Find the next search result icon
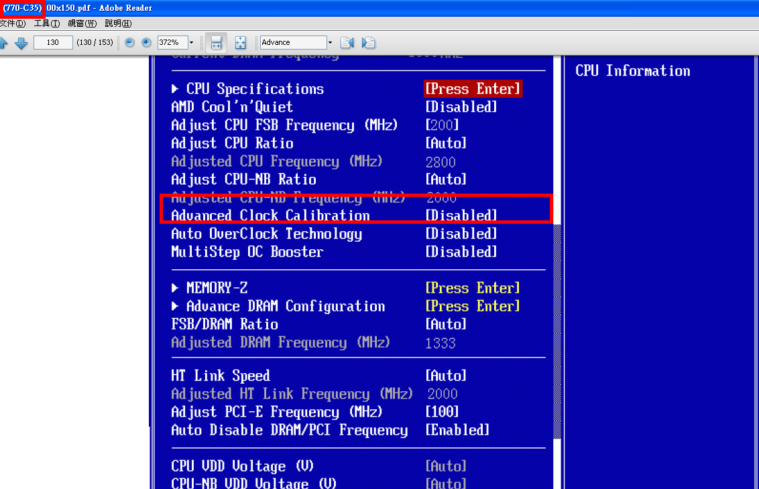 click(x=368, y=43)
